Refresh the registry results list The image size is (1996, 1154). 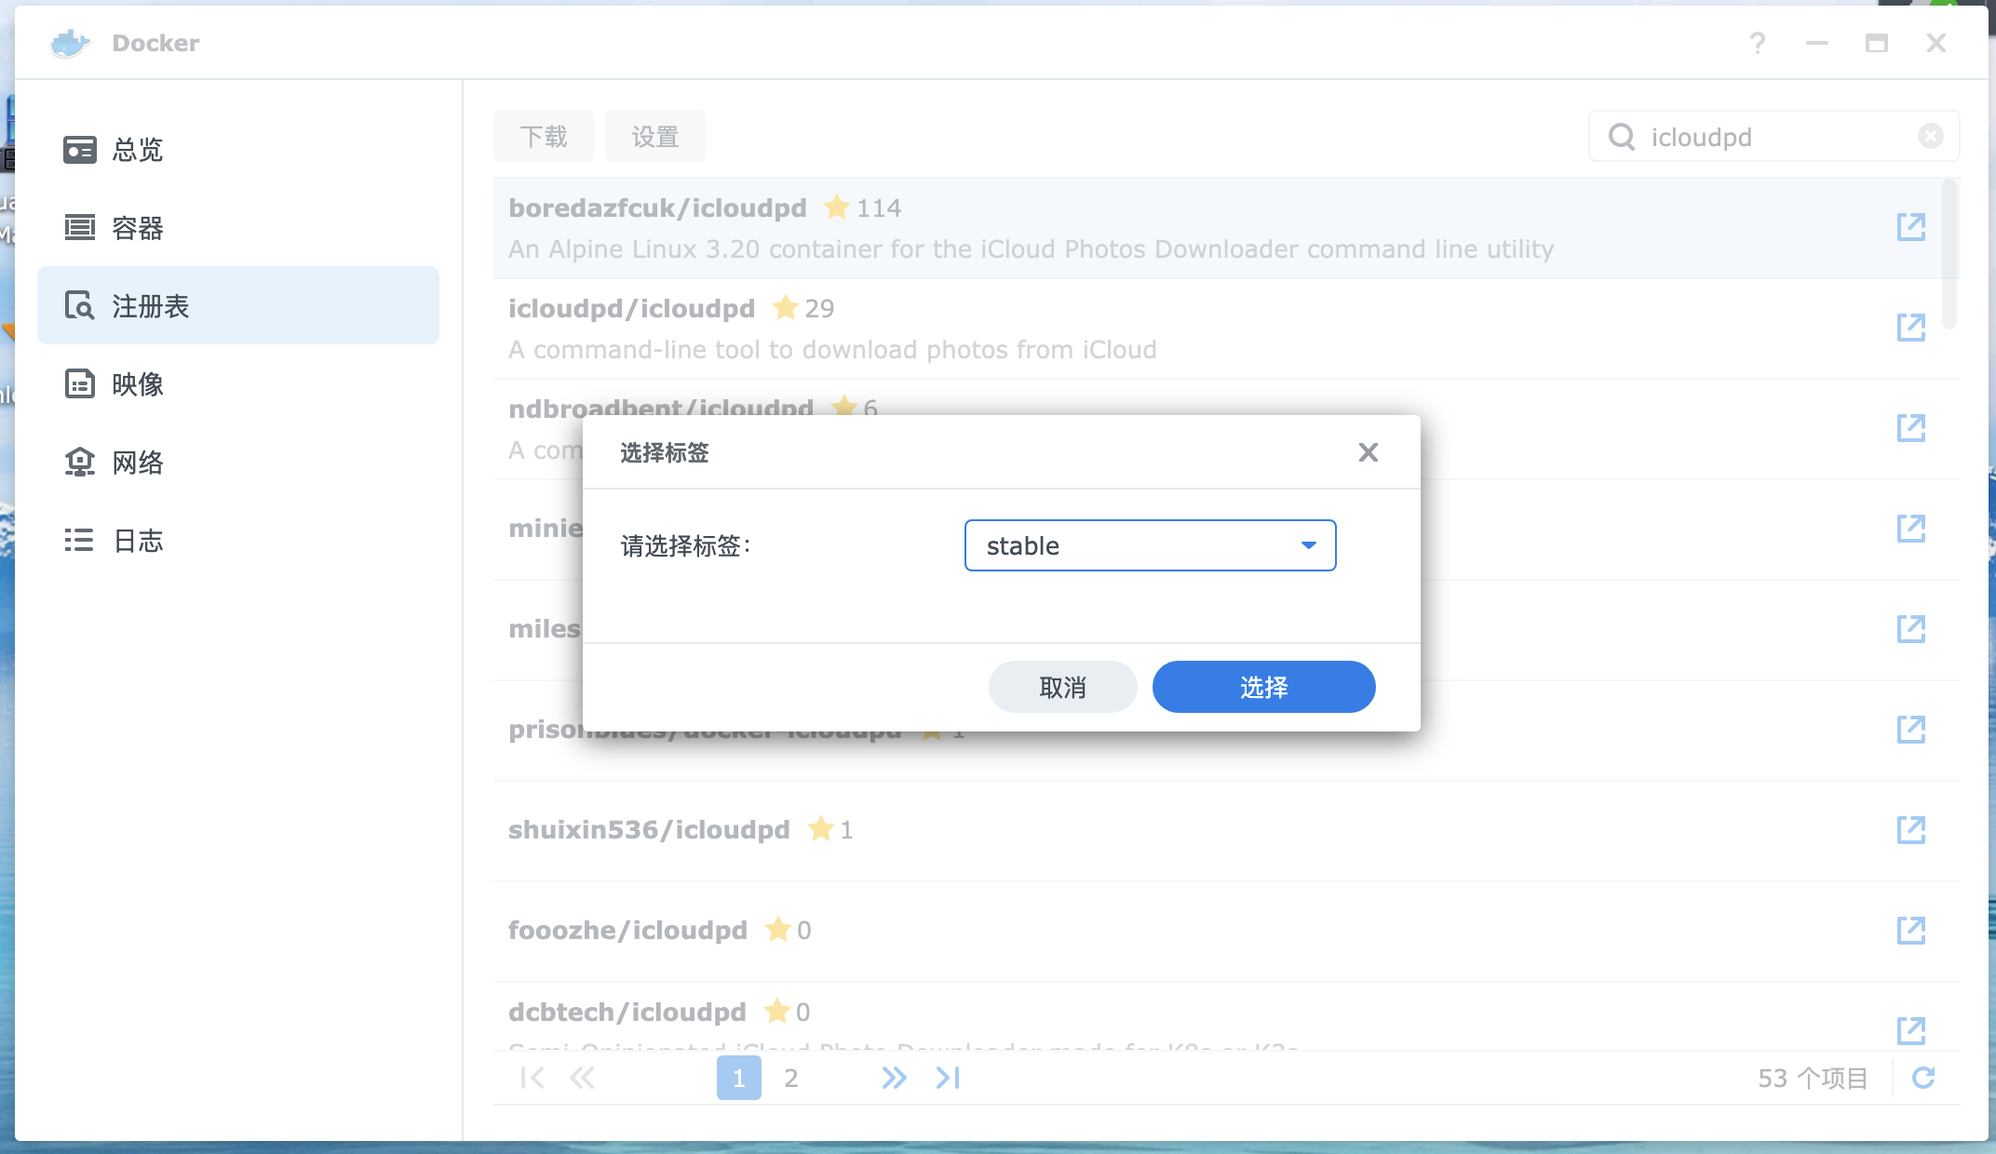[x=1923, y=1078]
